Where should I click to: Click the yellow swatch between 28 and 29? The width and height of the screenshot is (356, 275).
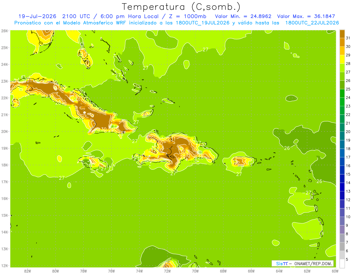pyautogui.click(x=342, y=60)
